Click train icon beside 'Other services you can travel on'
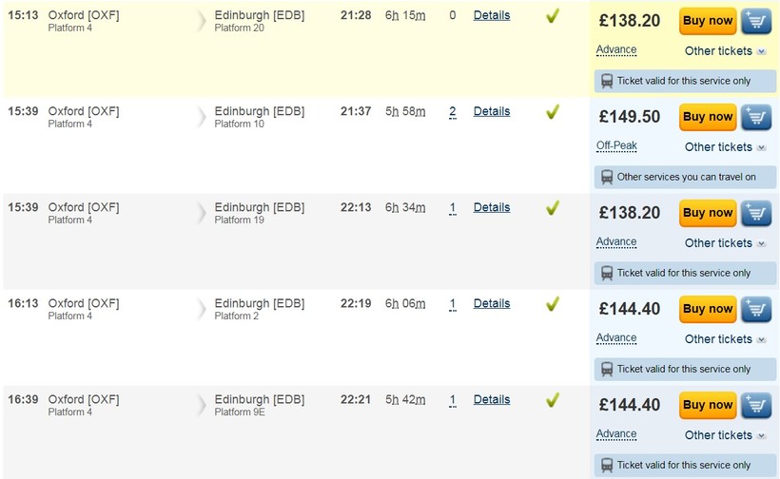 pyautogui.click(x=607, y=177)
